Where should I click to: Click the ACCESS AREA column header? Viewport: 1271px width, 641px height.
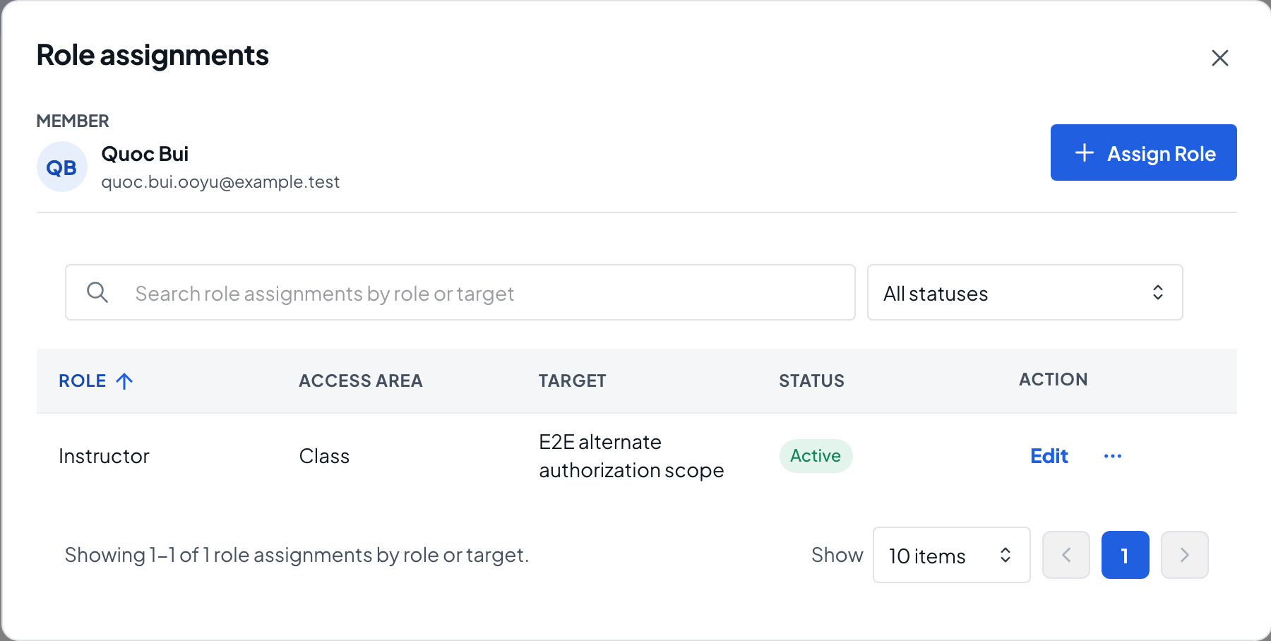[360, 381]
